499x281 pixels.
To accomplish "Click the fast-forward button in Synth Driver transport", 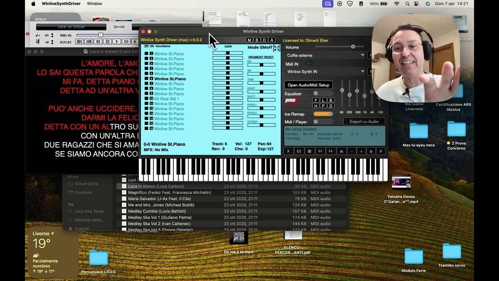I will pos(331,151).
